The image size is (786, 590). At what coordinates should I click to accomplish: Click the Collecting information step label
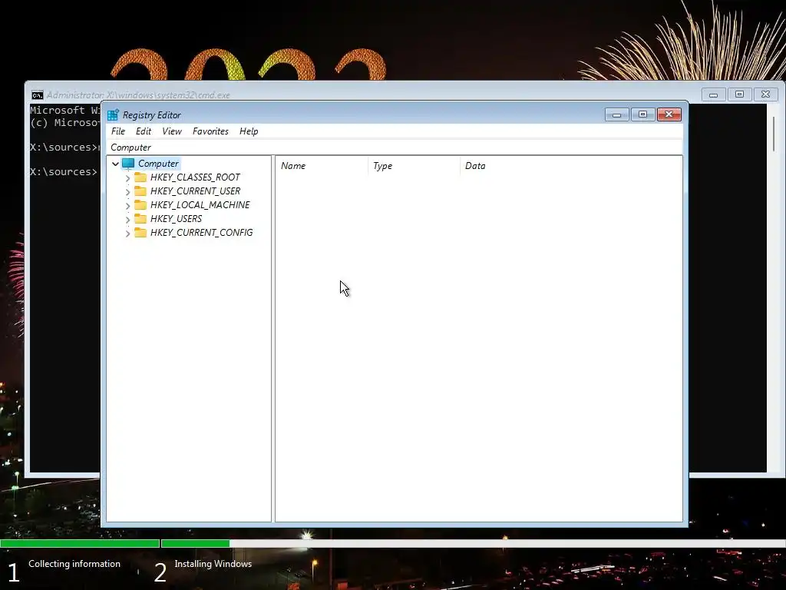(x=74, y=564)
